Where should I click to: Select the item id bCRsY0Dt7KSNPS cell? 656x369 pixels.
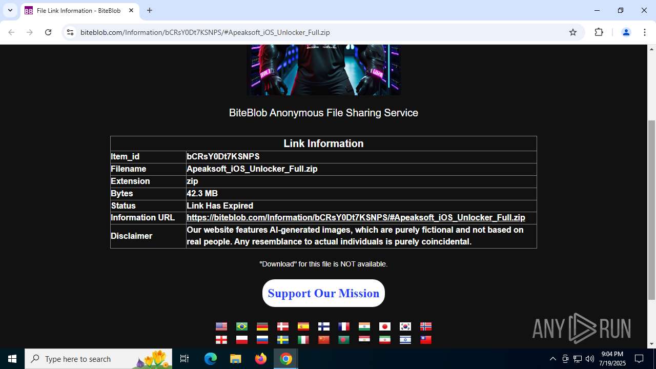tap(361, 157)
